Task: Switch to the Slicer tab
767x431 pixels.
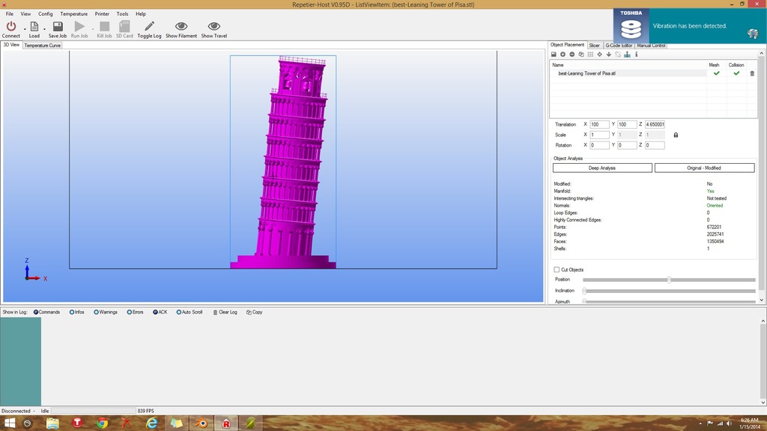Action: pyautogui.click(x=594, y=46)
